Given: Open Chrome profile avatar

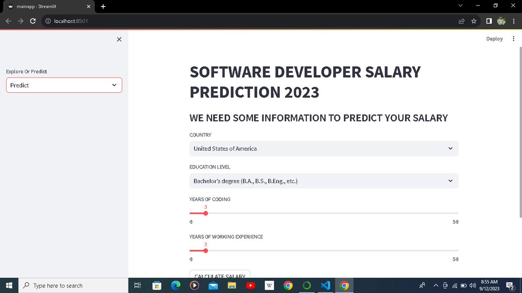Looking at the screenshot, I should coord(501,21).
